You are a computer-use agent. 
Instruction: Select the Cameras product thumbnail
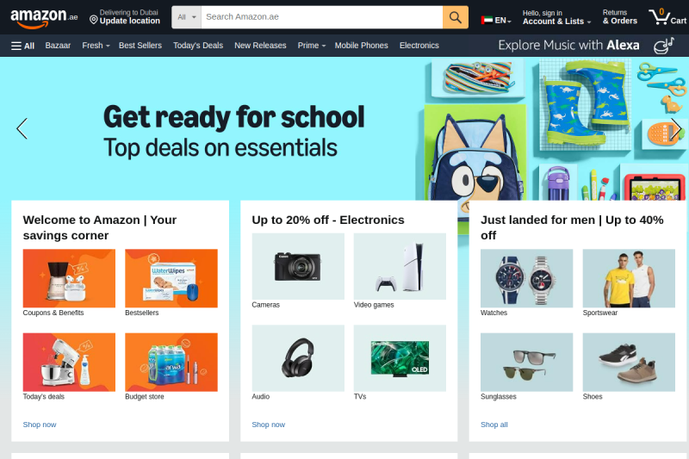tap(298, 266)
